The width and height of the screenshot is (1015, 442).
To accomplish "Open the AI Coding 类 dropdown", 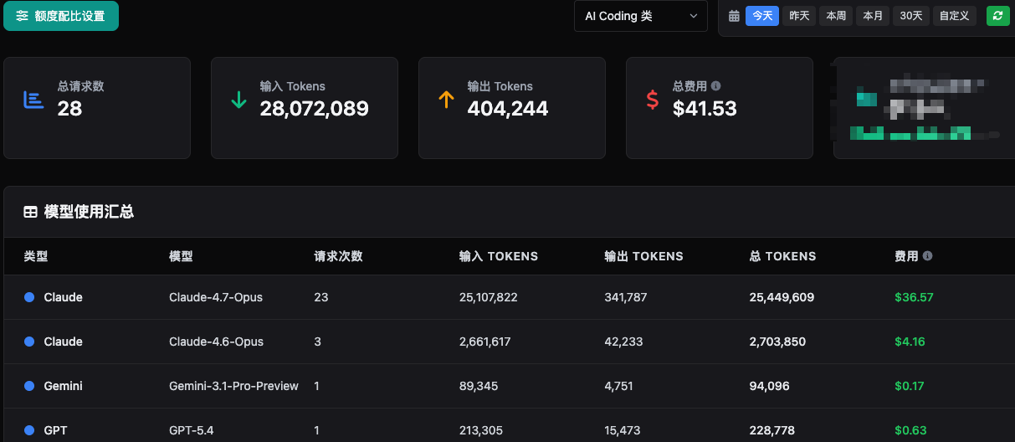I will (x=641, y=16).
